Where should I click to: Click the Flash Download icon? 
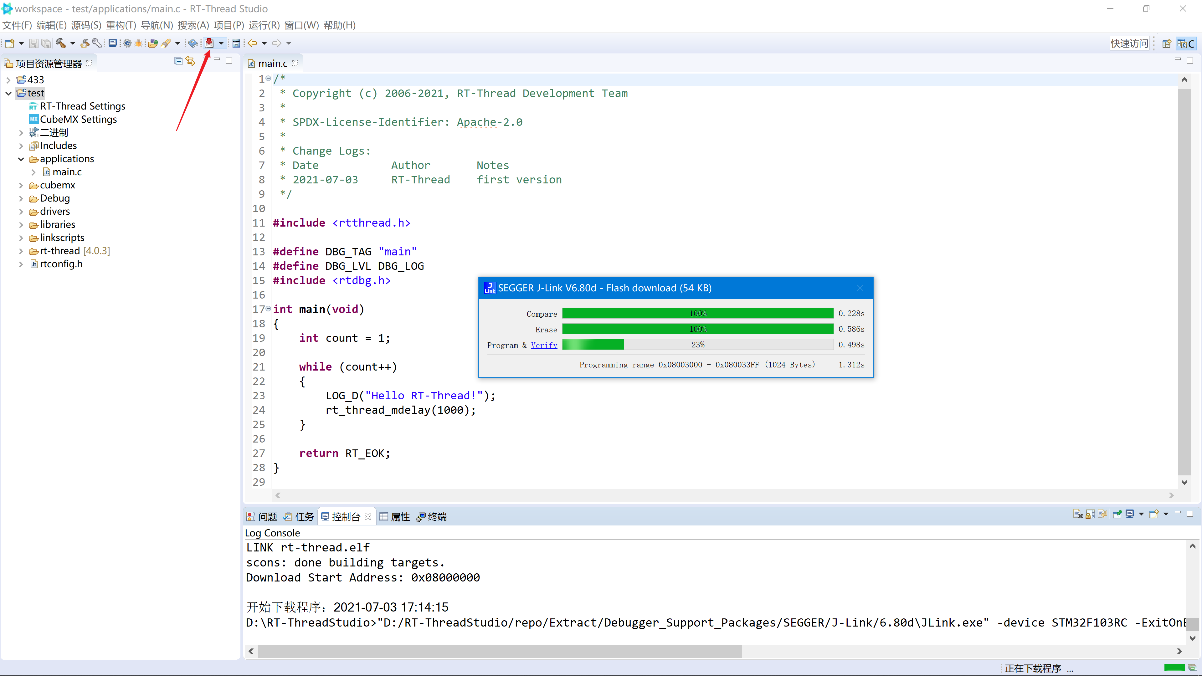click(209, 43)
